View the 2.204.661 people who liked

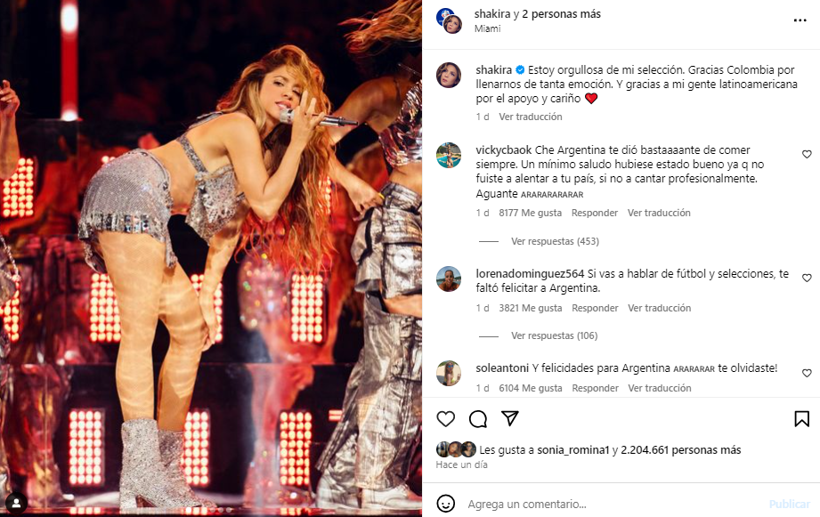pyautogui.click(x=680, y=449)
